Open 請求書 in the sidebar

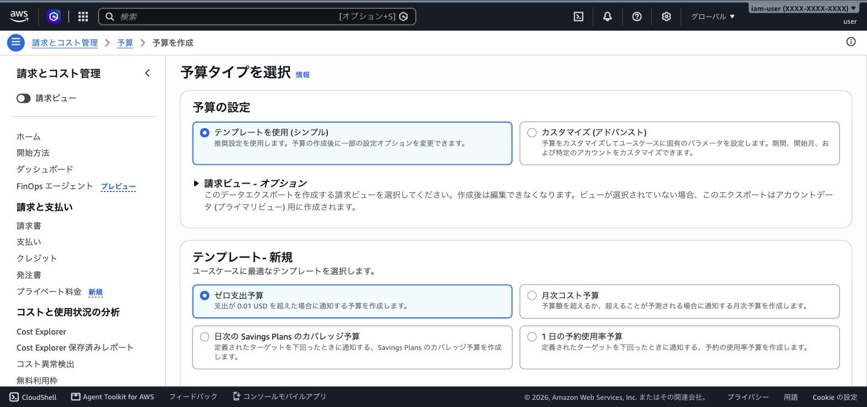(29, 226)
